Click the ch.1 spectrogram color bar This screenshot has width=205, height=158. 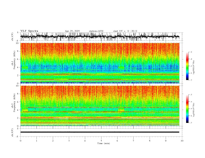coord(187,66)
